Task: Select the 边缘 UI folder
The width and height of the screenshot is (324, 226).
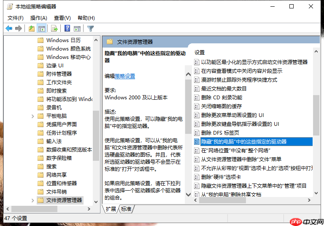Action: pos(51,66)
